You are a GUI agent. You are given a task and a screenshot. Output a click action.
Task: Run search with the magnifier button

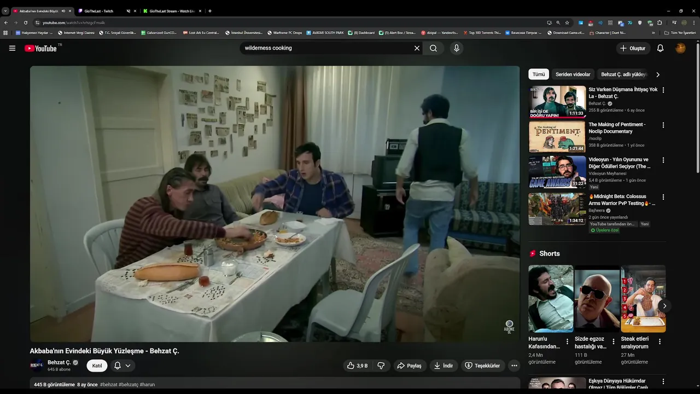[x=433, y=48]
